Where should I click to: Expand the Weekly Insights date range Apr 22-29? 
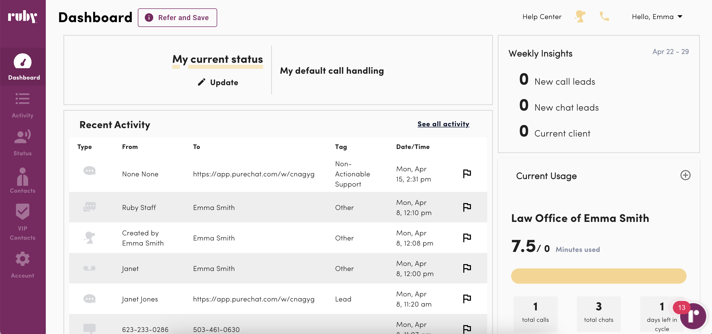(x=670, y=51)
